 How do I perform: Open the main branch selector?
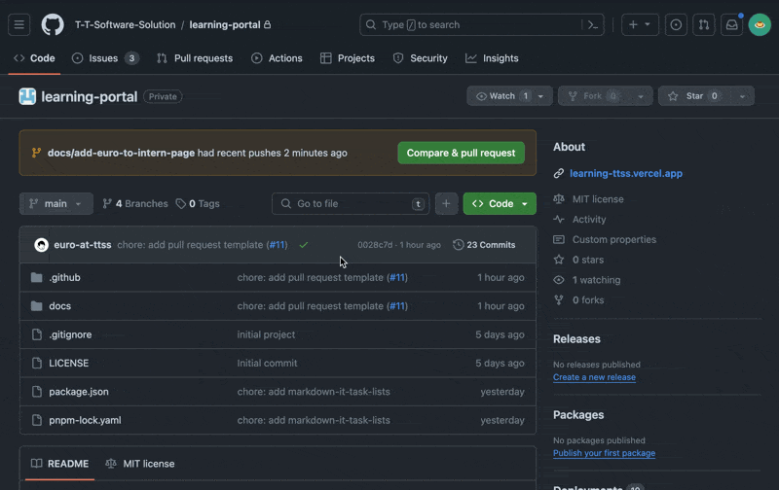tap(56, 204)
